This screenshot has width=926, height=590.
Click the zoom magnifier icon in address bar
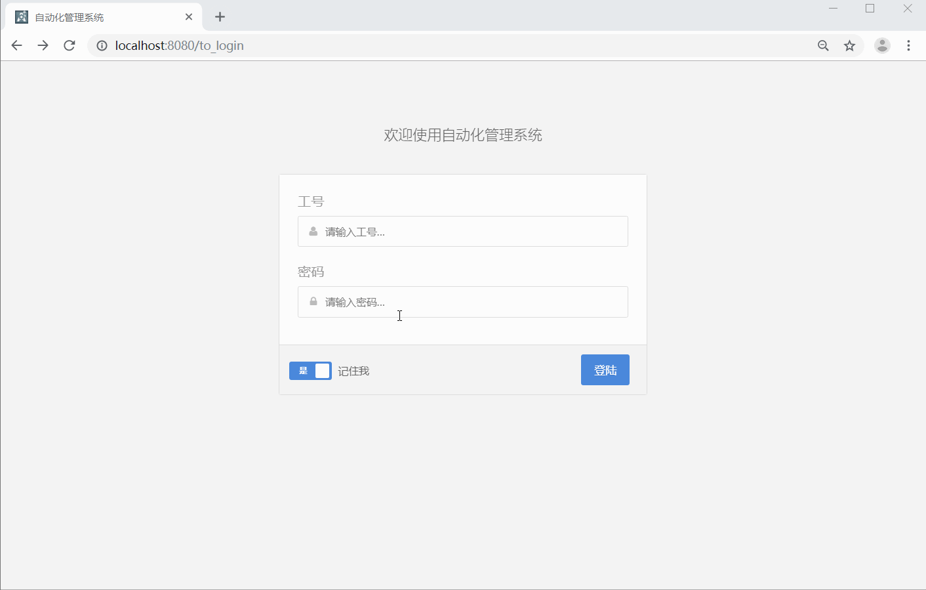823,45
